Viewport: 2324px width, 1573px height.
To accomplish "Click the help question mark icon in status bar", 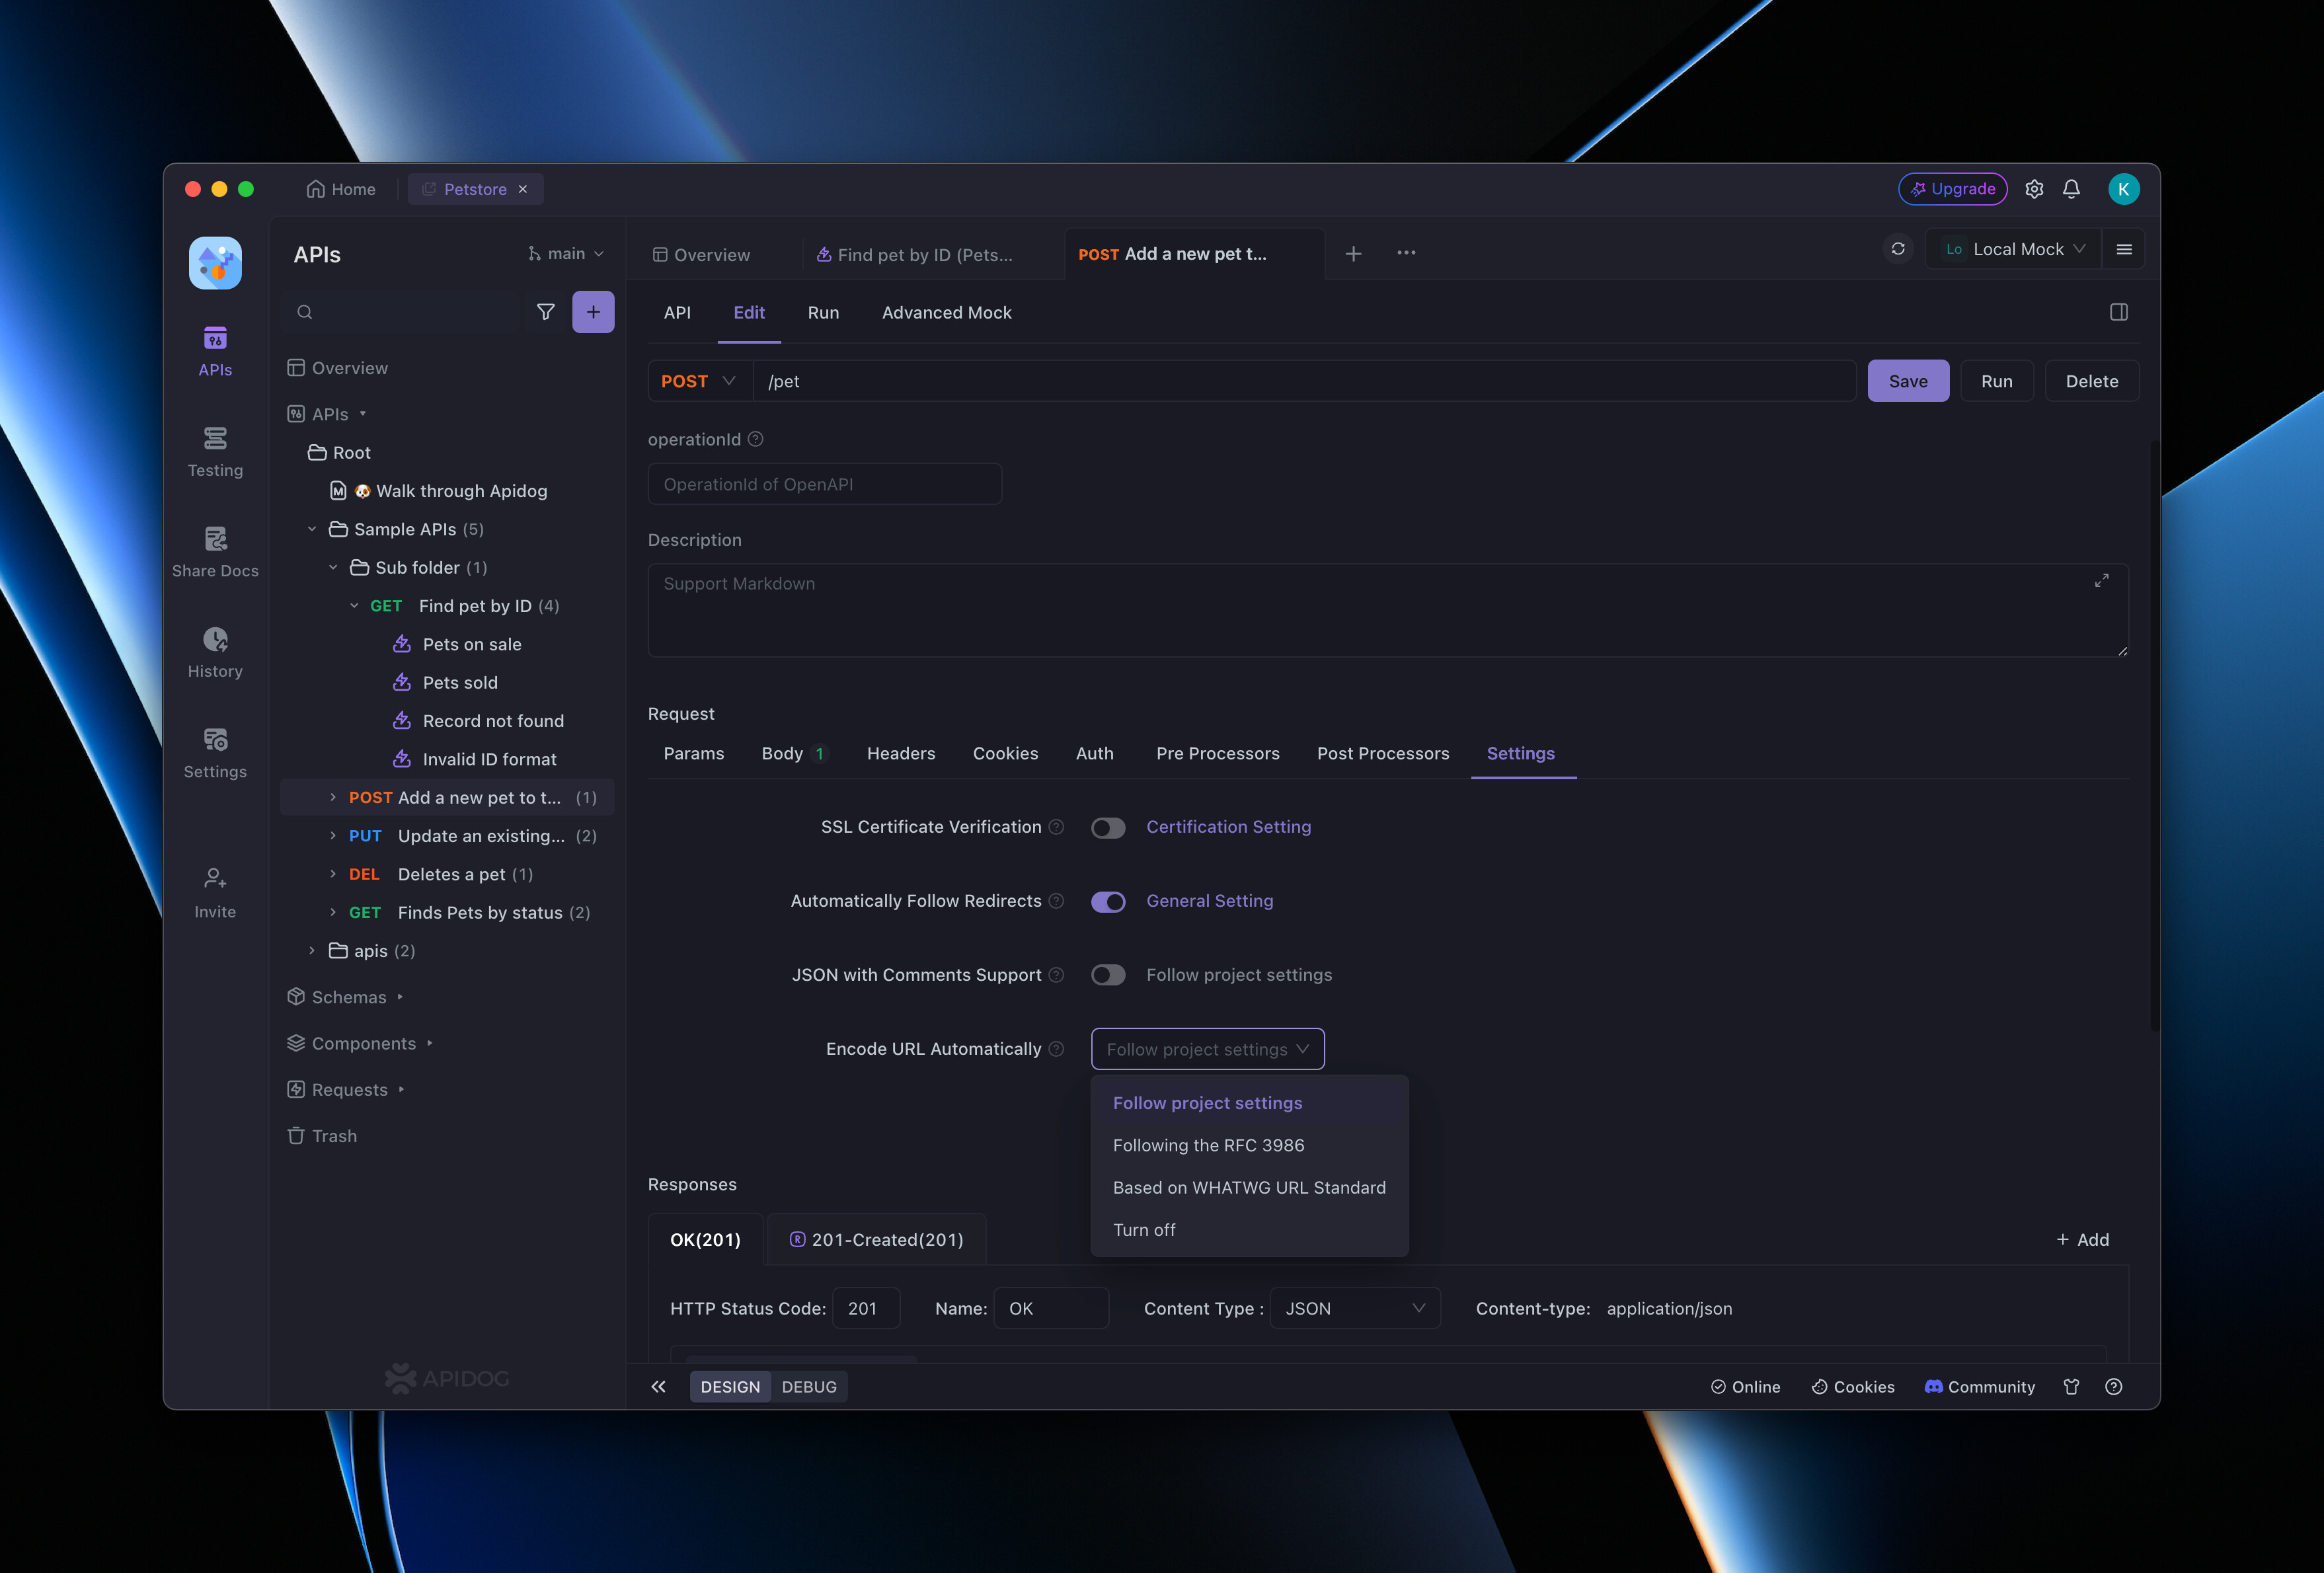I will pos(2113,1387).
